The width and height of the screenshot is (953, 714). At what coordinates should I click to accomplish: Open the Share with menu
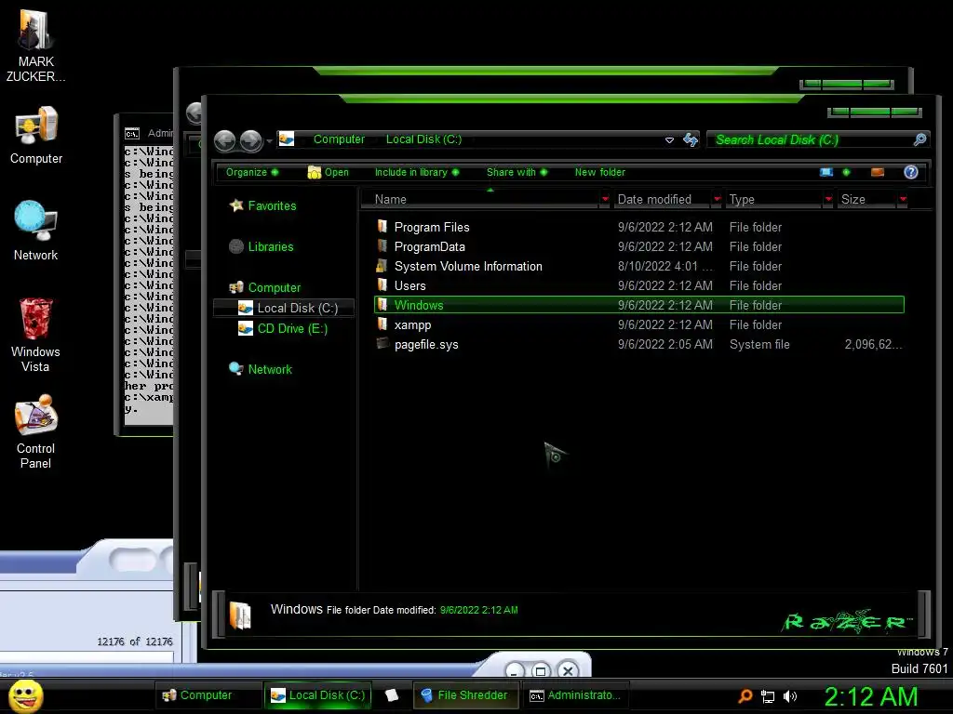point(517,172)
